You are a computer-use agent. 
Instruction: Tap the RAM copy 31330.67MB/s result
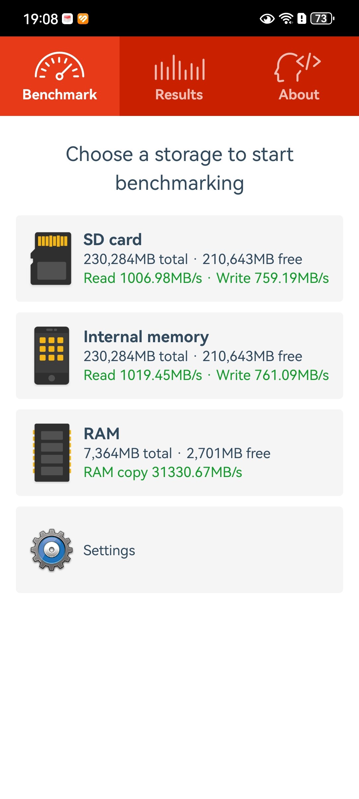[163, 472]
